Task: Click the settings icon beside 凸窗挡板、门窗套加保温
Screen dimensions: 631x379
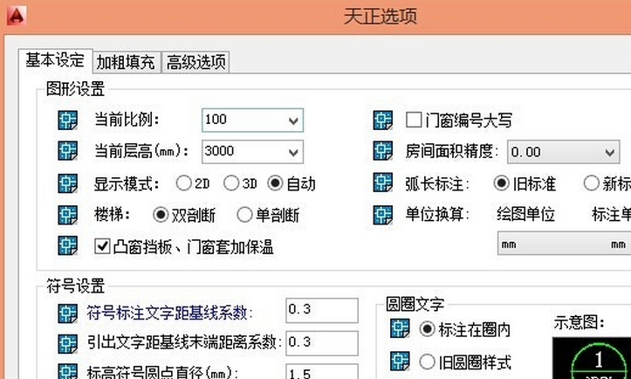Action: click(67, 245)
